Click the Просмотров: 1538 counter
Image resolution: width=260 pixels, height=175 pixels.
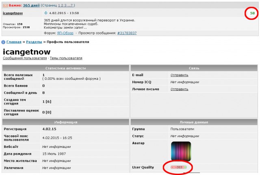16,28
